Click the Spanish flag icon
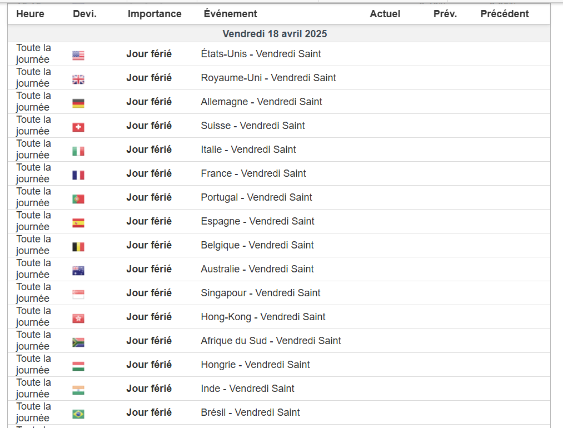 tap(78, 223)
